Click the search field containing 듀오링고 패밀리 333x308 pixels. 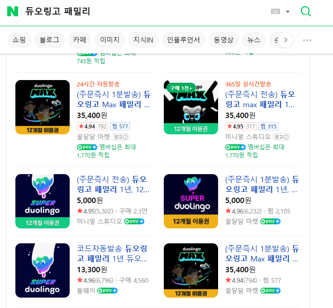pyautogui.click(x=136, y=12)
